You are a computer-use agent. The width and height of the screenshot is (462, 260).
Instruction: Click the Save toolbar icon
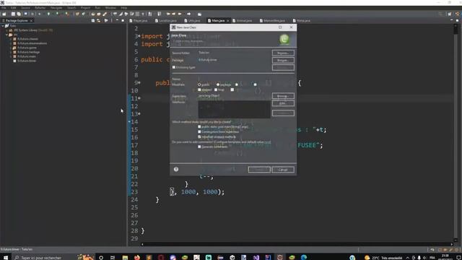(13, 14)
